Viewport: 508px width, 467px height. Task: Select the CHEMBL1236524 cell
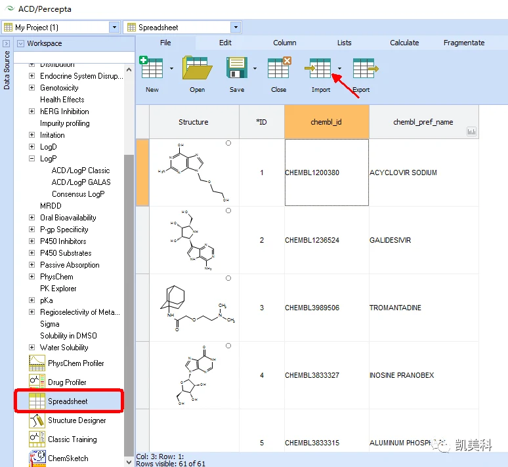coord(327,240)
